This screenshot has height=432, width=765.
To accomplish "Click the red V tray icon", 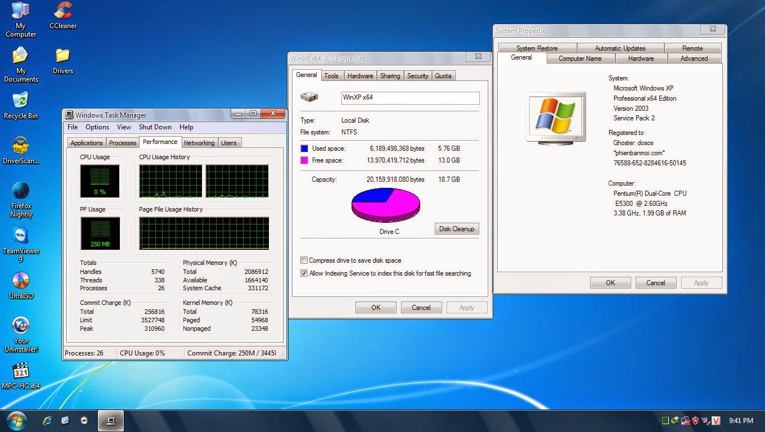I will tap(716, 420).
